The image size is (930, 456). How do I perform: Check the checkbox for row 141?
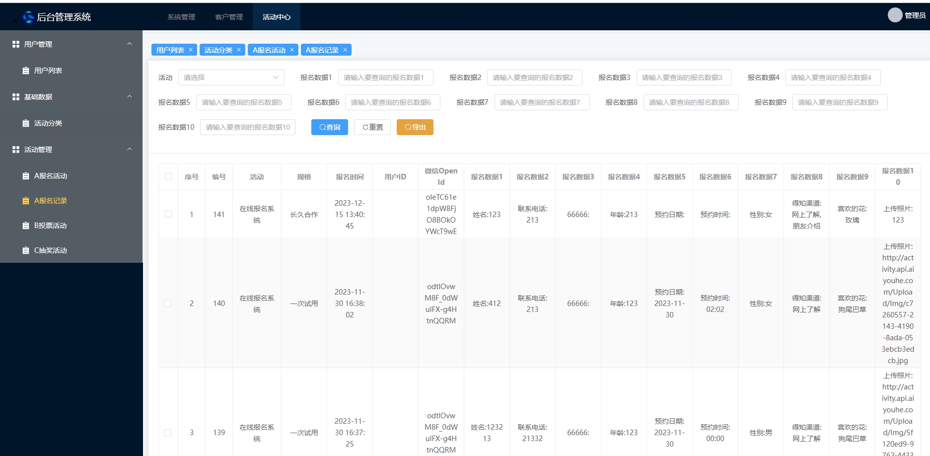(168, 214)
